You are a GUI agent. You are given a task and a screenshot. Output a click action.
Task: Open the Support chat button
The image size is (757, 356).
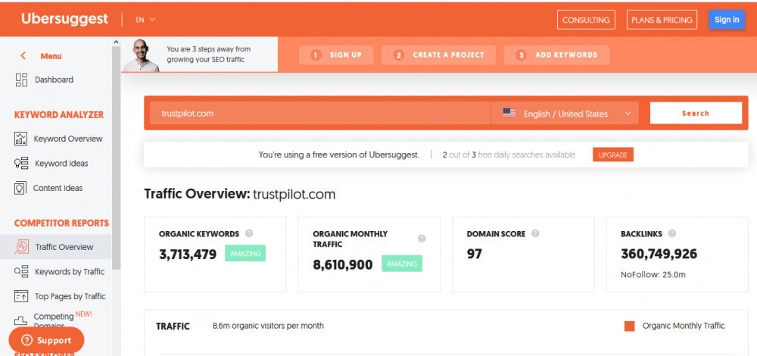46,340
